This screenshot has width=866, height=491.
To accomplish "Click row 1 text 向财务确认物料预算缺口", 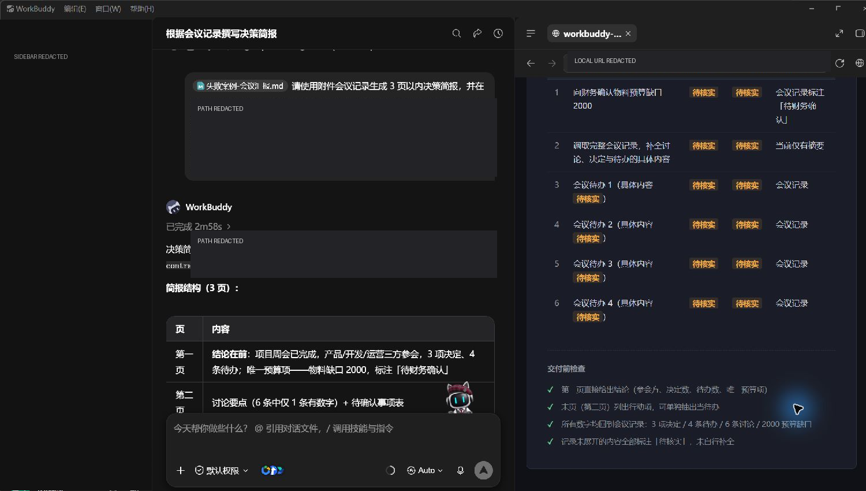I will click(617, 92).
